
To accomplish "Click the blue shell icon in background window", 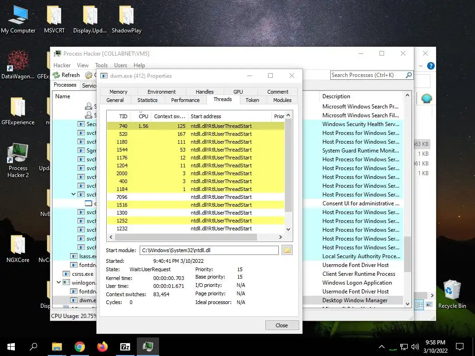I will 427,98.
